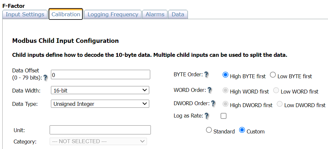Open the Category dropdown
Image resolution: width=328 pixels, height=149 pixels.
(98, 141)
